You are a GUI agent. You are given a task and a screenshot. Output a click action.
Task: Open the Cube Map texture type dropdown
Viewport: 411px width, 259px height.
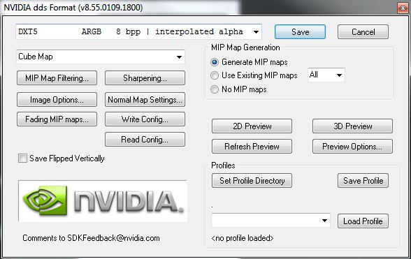coord(101,57)
